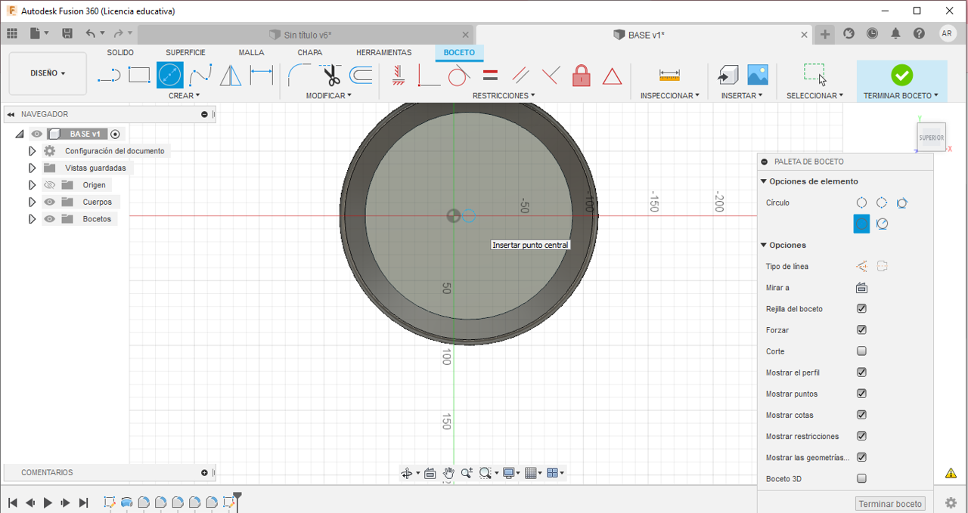Select the Center Diameter Circle tool in toolbar

click(x=170, y=75)
